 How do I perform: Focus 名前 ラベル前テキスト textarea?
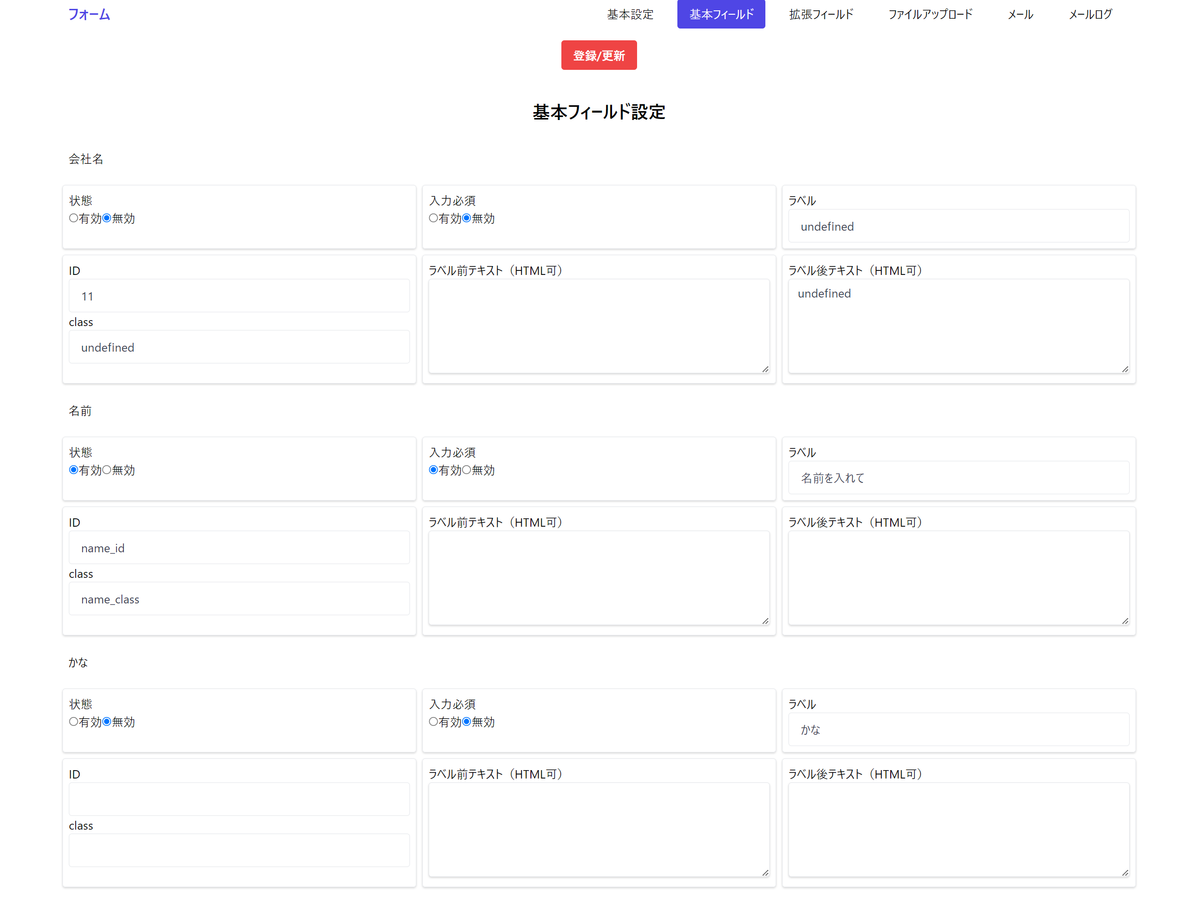click(599, 578)
